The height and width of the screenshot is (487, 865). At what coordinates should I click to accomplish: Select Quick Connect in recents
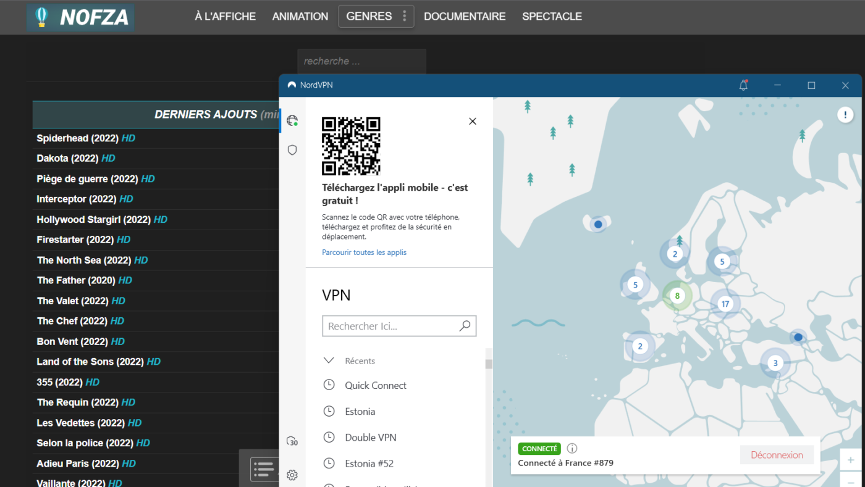point(376,385)
